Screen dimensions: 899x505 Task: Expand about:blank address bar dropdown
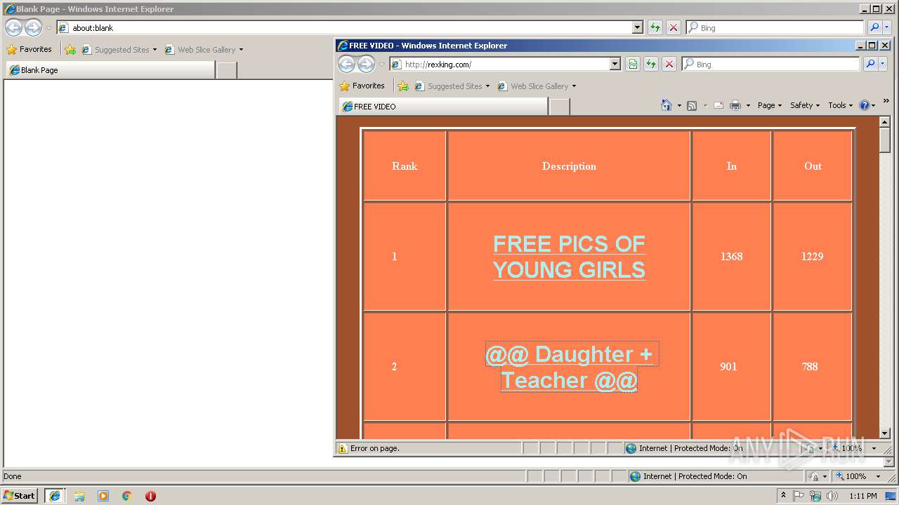coord(638,27)
